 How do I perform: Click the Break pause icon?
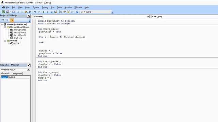[x=48, y=12]
